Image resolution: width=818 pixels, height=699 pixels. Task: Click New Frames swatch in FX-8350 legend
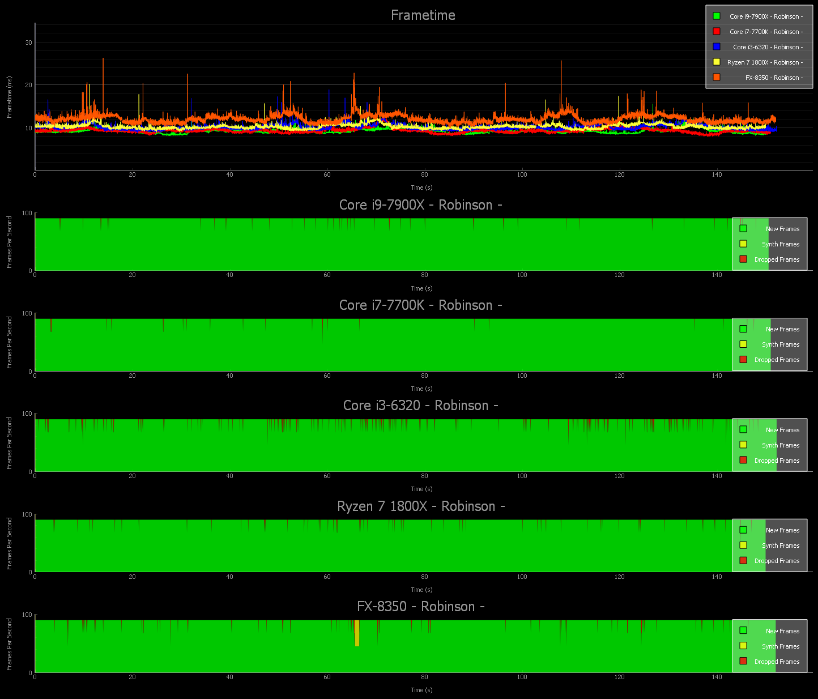[743, 630]
